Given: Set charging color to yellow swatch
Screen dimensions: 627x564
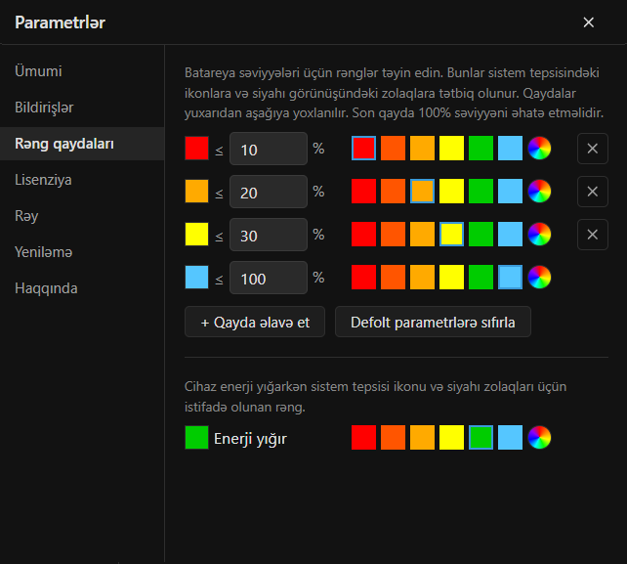Looking at the screenshot, I should (451, 438).
